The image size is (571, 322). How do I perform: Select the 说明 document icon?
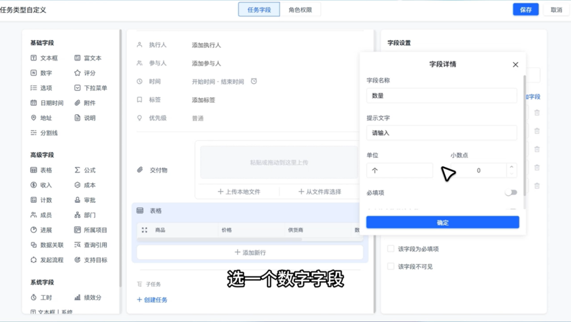[77, 118]
